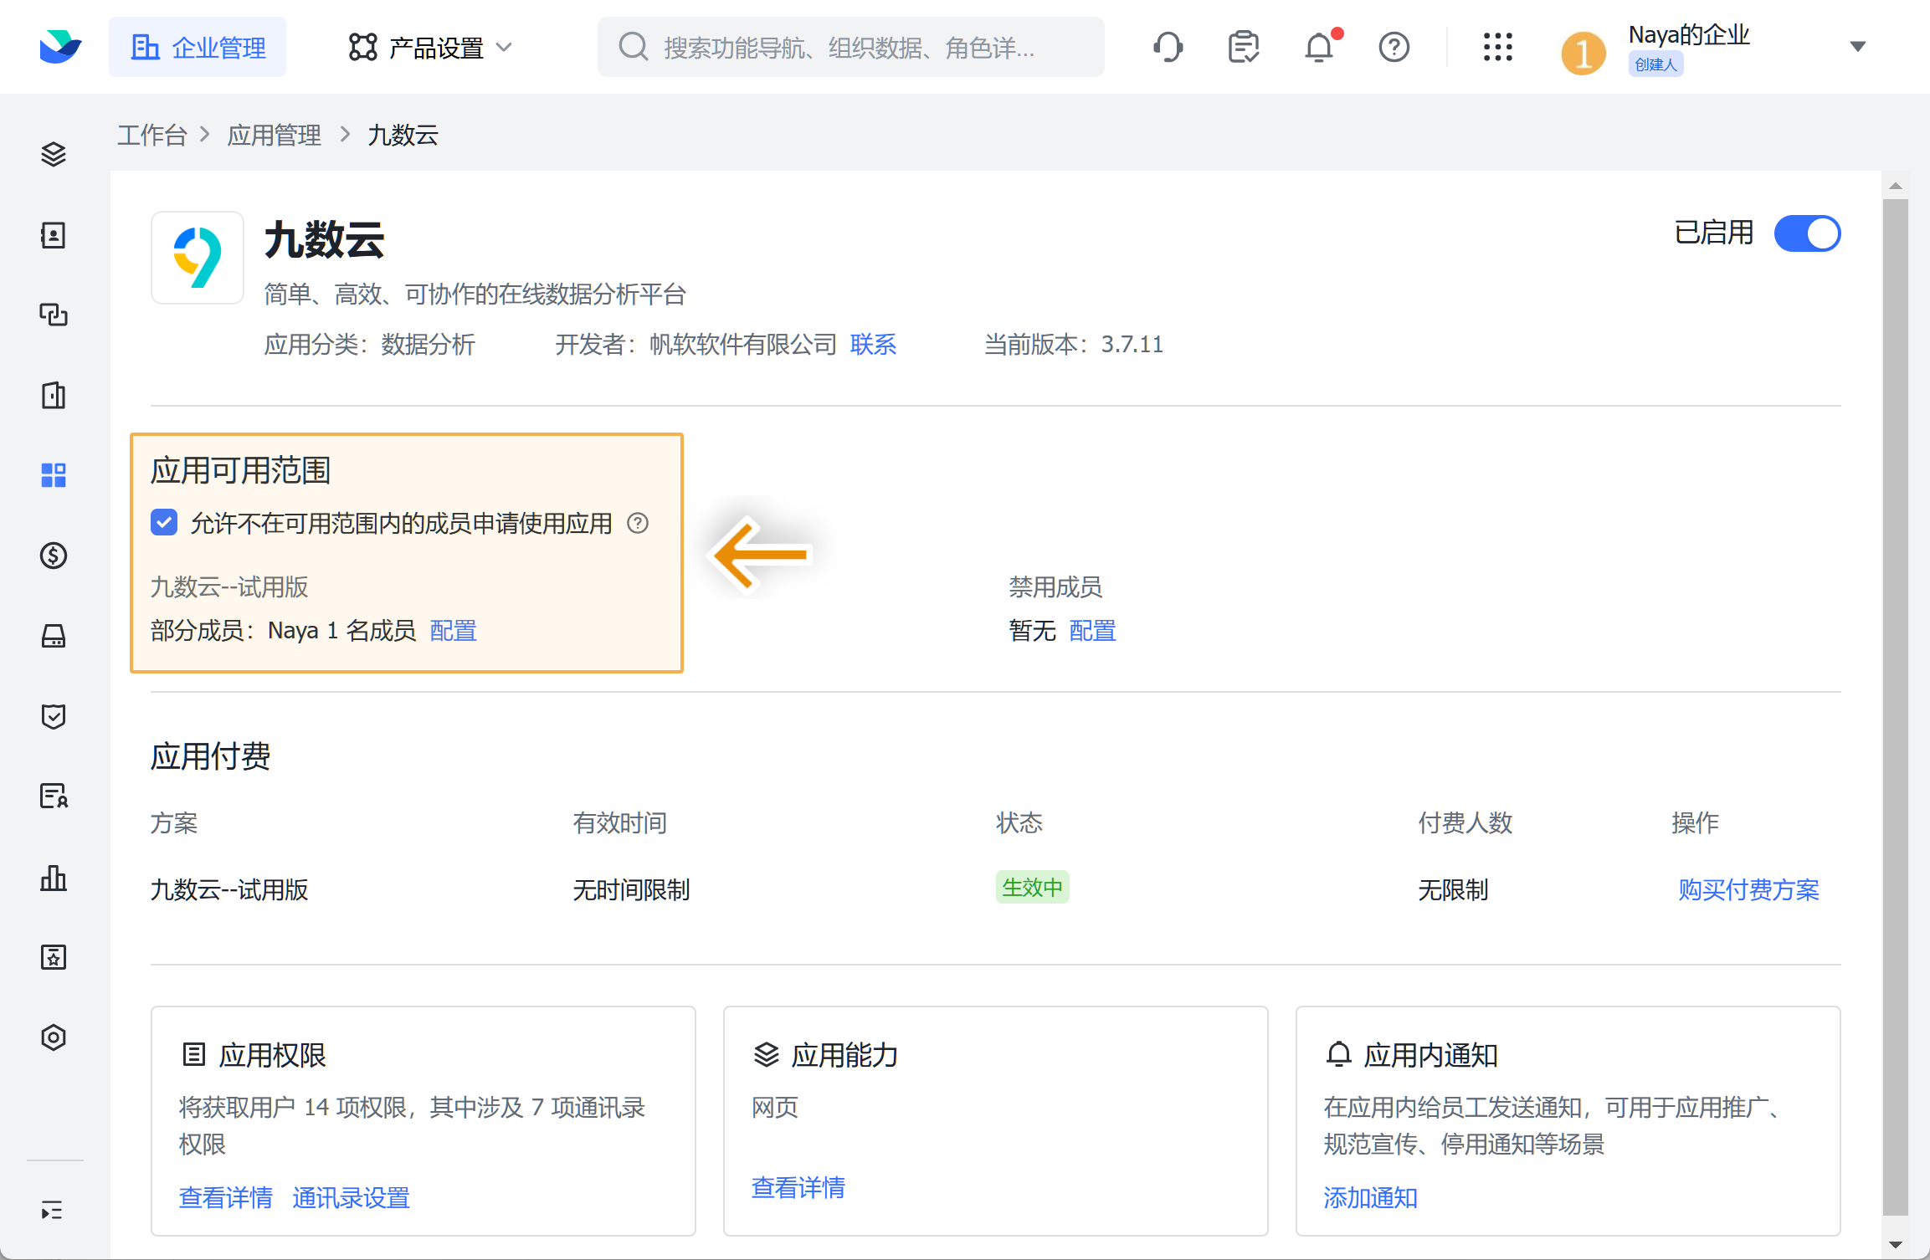The image size is (1930, 1260).
Task: Click the help tooltip icon beside the checkbox
Action: [x=638, y=524]
